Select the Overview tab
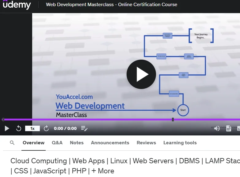 click(x=33, y=143)
